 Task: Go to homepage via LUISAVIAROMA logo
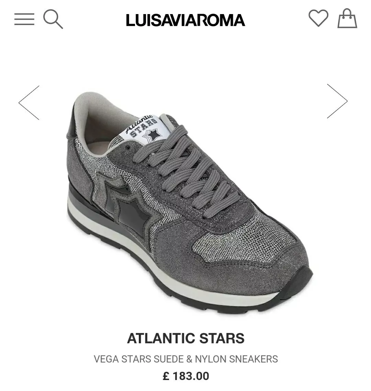click(185, 20)
